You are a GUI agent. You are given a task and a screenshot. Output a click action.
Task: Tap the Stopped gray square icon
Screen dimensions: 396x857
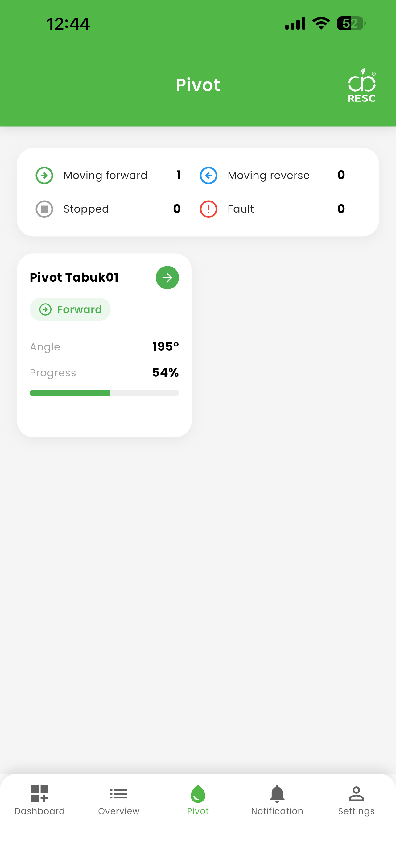[x=44, y=209]
